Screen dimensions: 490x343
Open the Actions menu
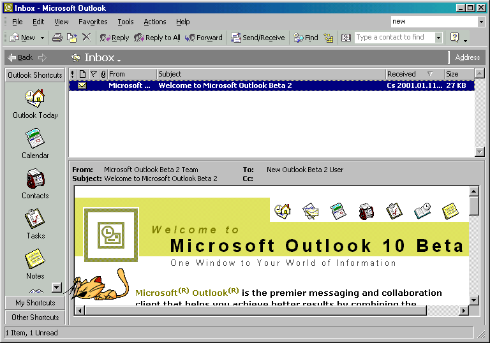click(154, 22)
